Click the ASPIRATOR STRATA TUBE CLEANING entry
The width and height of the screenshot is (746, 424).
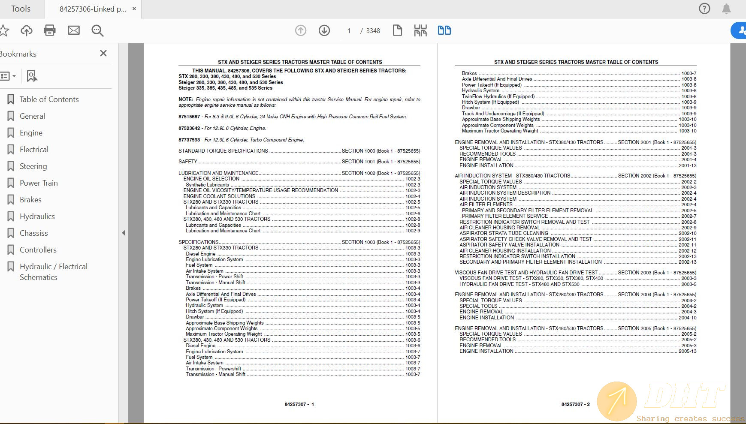pos(578,233)
